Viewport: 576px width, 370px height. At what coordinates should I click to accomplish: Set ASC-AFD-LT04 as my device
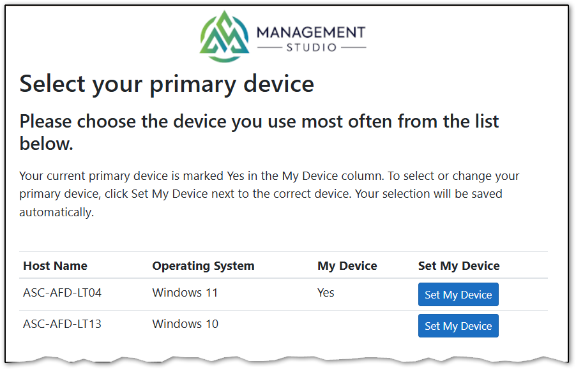point(458,294)
